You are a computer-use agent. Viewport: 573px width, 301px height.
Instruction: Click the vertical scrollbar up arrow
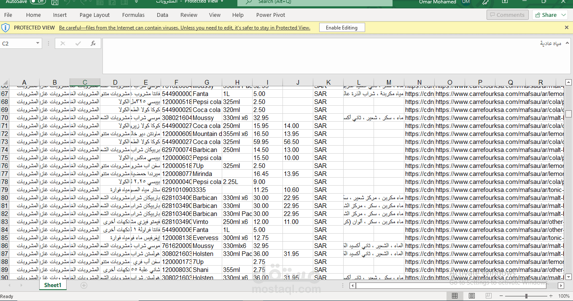tap(568, 82)
